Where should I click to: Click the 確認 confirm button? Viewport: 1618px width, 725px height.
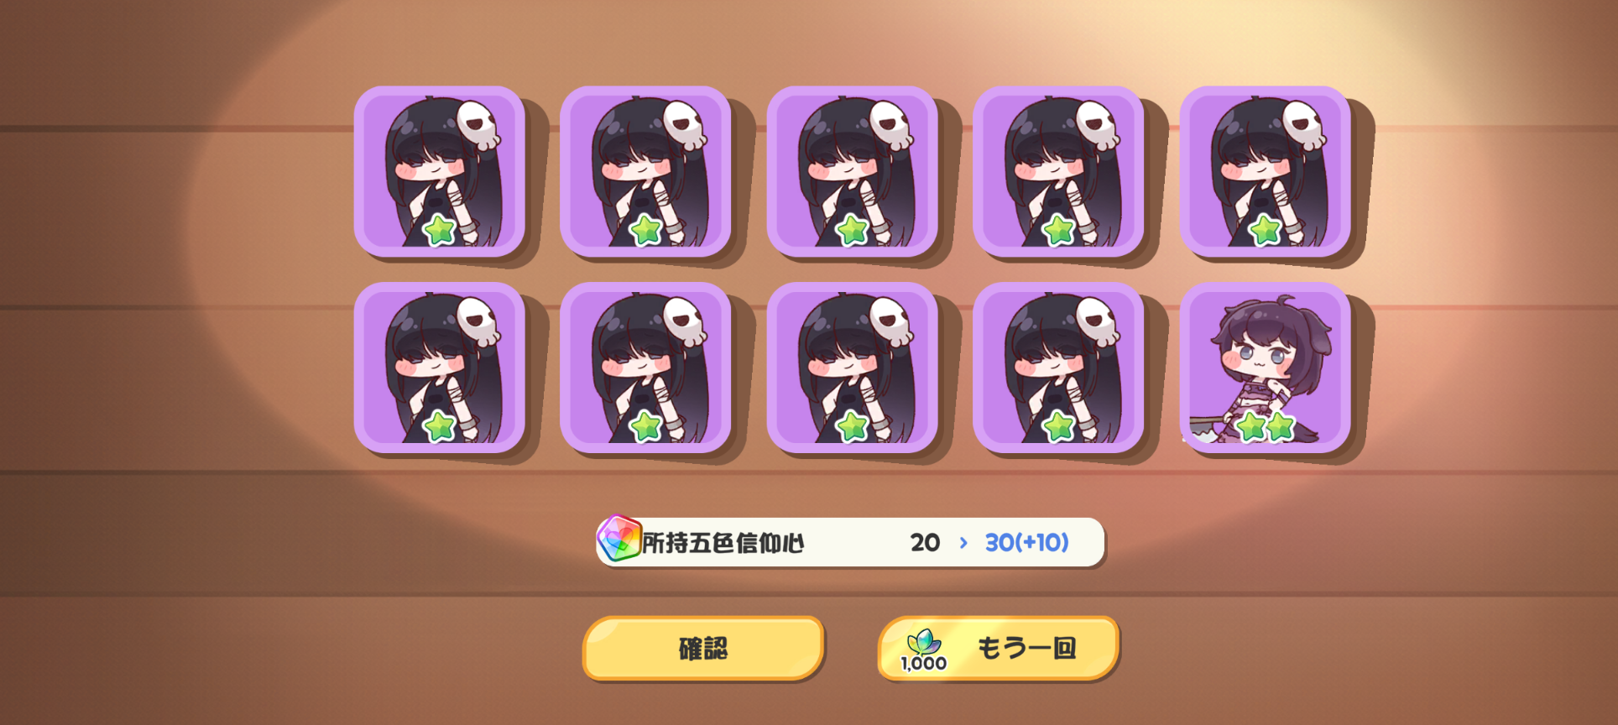(703, 648)
